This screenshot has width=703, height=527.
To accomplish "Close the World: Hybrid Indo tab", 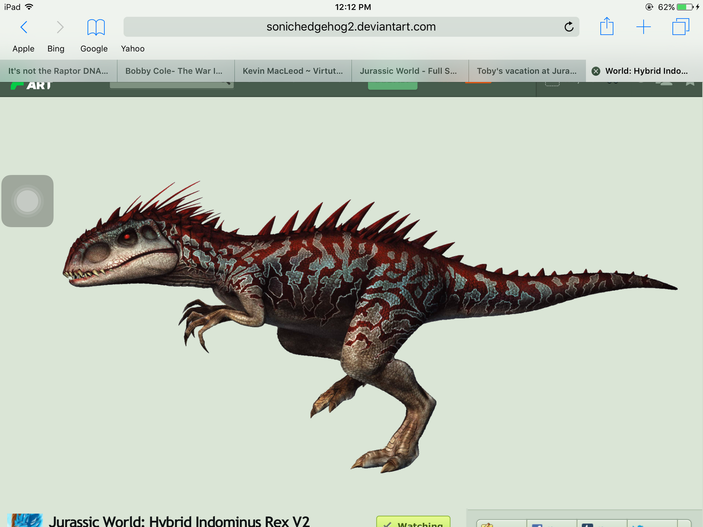I will point(596,71).
